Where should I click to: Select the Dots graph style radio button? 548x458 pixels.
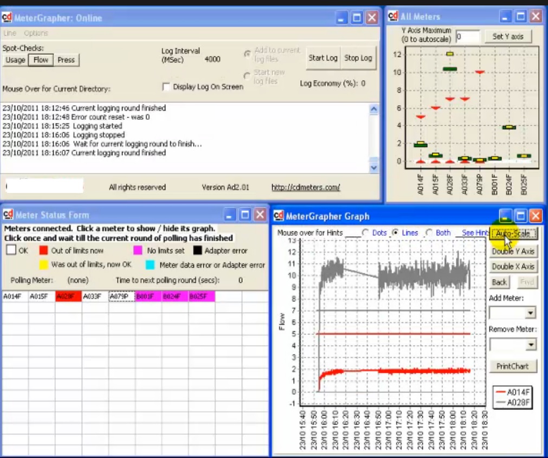(x=365, y=233)
